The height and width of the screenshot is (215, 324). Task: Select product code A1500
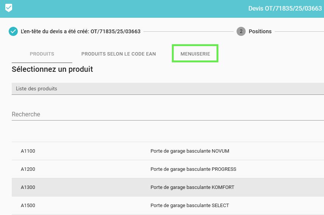point(28,206)
